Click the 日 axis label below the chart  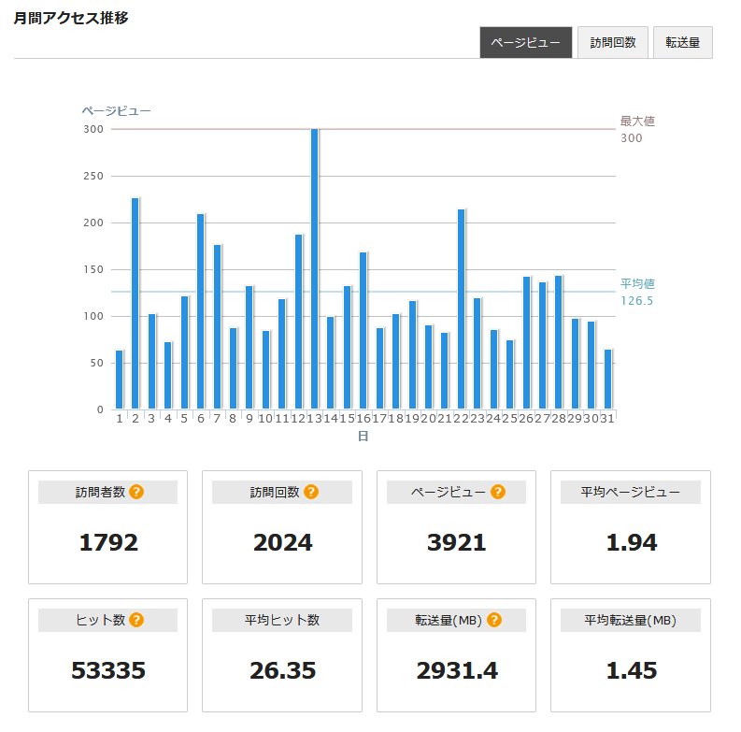(363, 436)
